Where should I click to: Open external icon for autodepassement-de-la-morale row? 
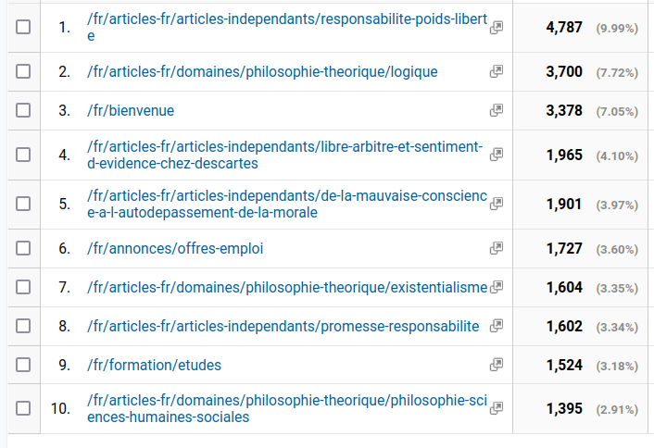[496, 204]
